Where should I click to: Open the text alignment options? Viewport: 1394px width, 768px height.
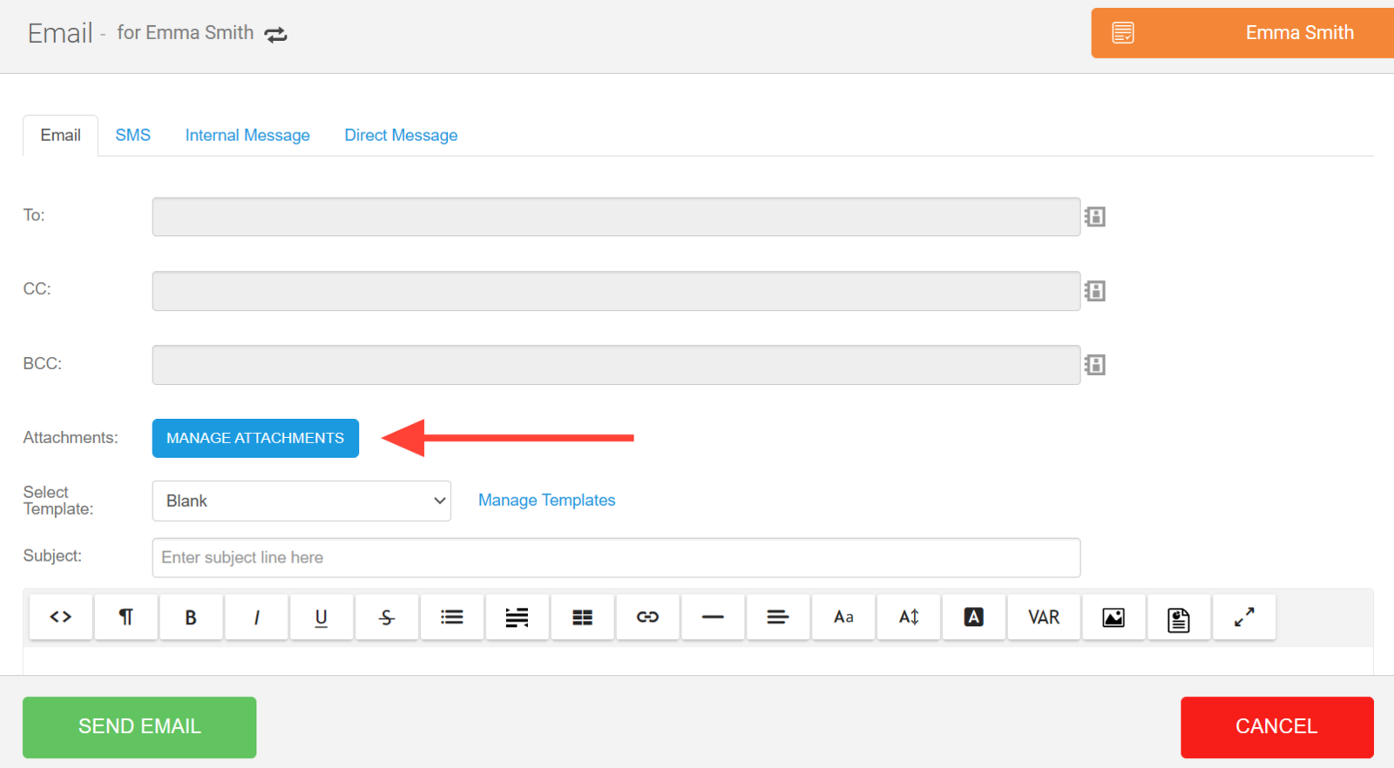[x=777, y=617]
